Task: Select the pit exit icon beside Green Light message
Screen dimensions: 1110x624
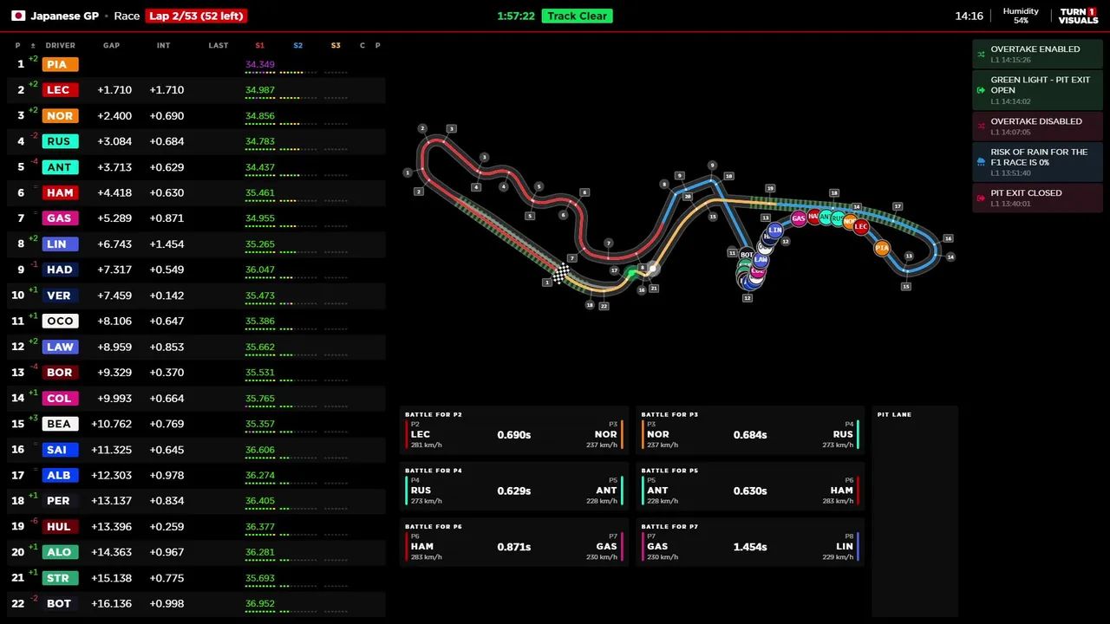Action: [x=981, y=90]
